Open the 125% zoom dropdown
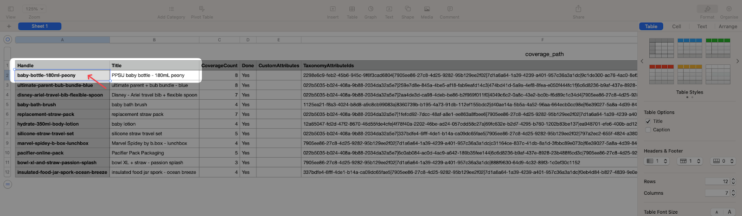Screen dimensions: 742x216 35,9
